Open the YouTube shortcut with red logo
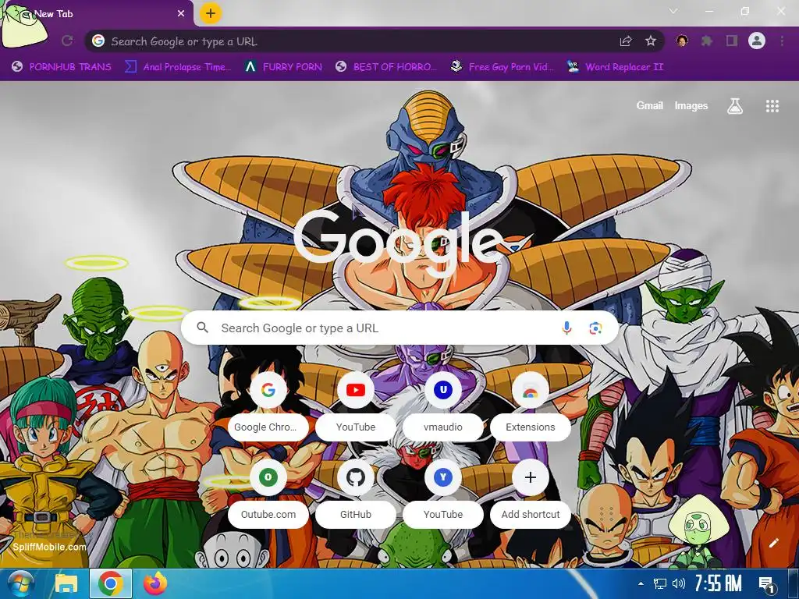This screenshot has height=599, width=799. (356, 407)
